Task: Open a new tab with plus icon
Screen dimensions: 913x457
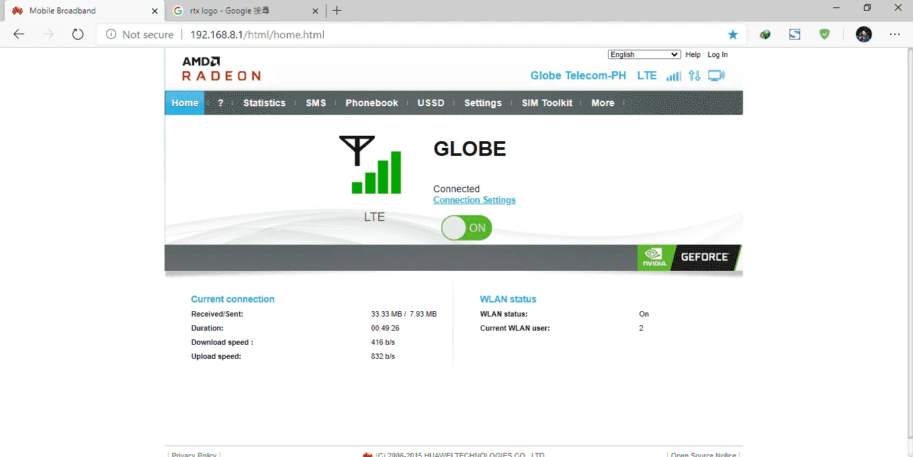Action: click(337, 11)
